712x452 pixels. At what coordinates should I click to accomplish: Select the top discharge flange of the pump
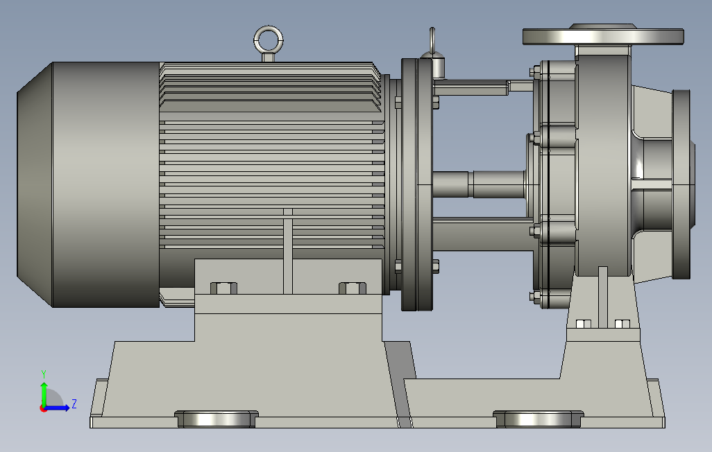tap(603, 36)
